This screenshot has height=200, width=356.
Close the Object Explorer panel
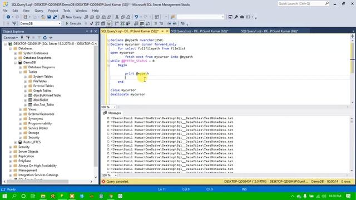click(x=96, y=31)
